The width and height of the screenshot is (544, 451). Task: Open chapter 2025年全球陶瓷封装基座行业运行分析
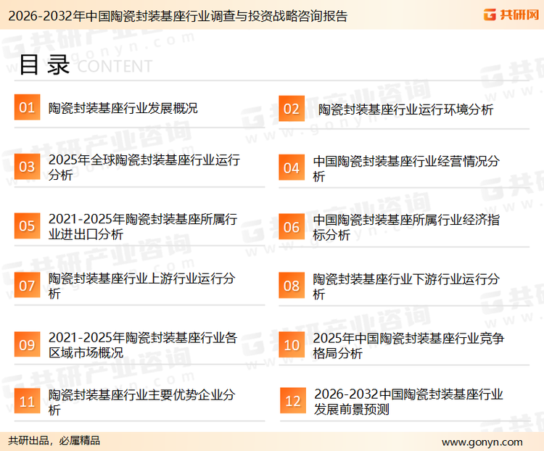144,167
